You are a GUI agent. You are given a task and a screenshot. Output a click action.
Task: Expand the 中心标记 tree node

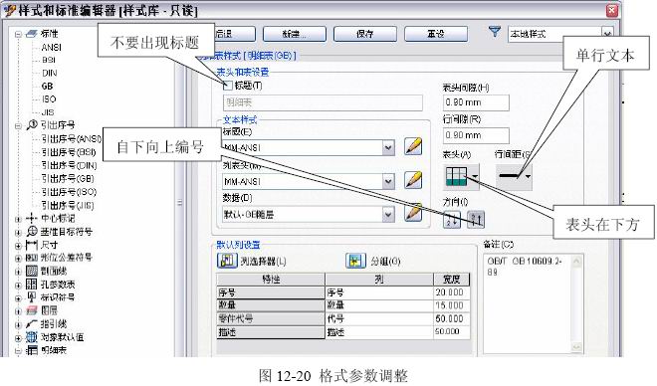tap(18, 219)
